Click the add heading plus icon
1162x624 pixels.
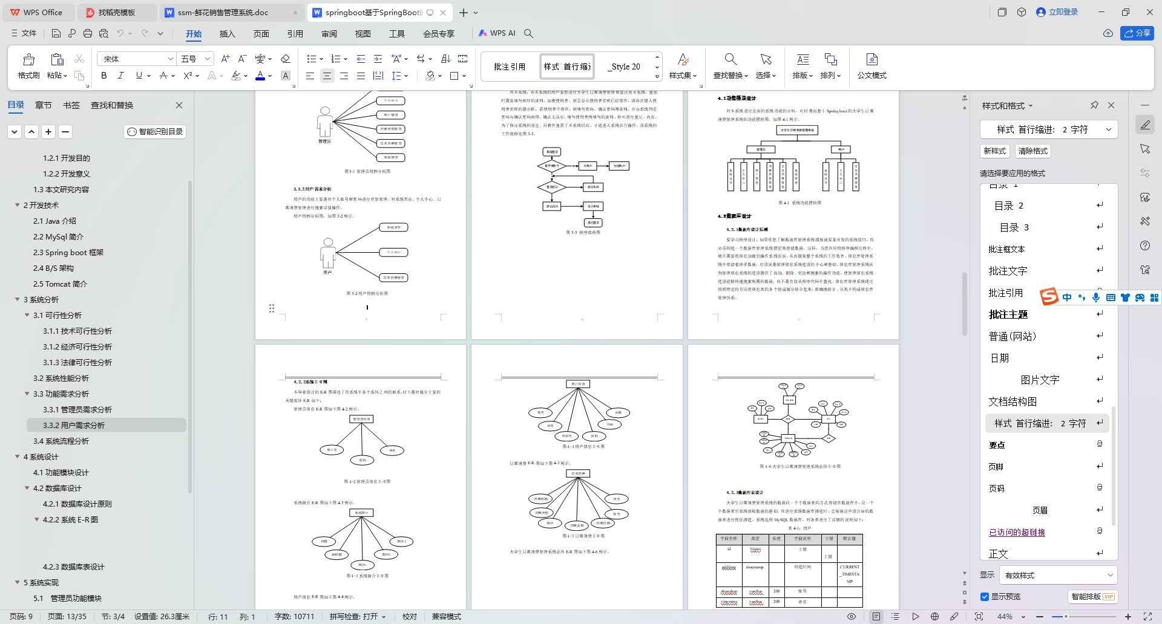[x=48, y=131]
